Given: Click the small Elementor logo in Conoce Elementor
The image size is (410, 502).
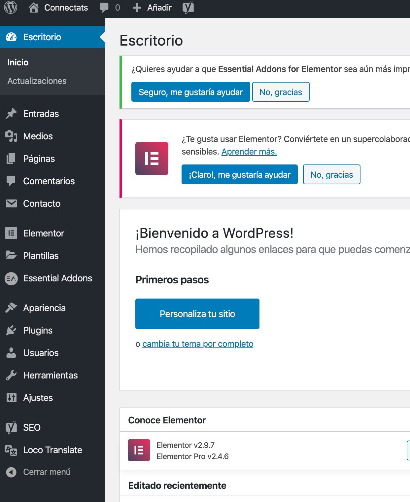Looking at the screenshot, I should (x=139, y=450).
